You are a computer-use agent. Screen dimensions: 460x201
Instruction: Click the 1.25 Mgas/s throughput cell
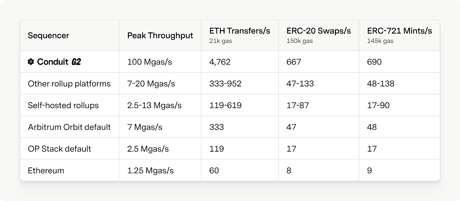pos(150,171)
